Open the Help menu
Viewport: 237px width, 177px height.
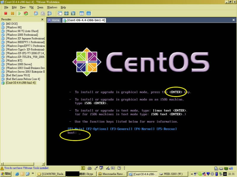pos(63,7)
